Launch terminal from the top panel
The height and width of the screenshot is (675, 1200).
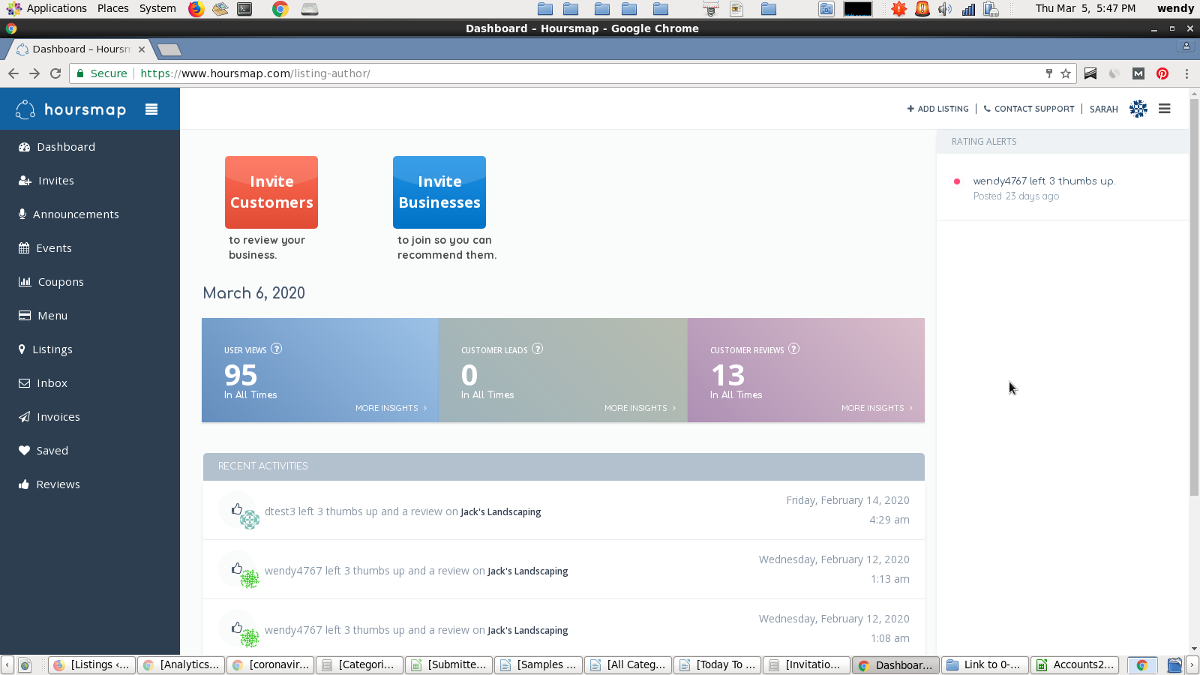click(244, 9)
